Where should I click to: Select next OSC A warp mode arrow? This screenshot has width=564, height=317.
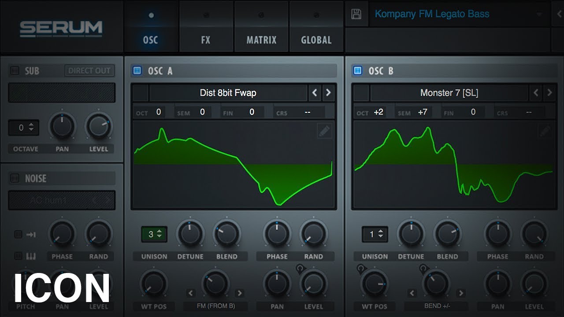pyautogui.click(x=239, y=293)
